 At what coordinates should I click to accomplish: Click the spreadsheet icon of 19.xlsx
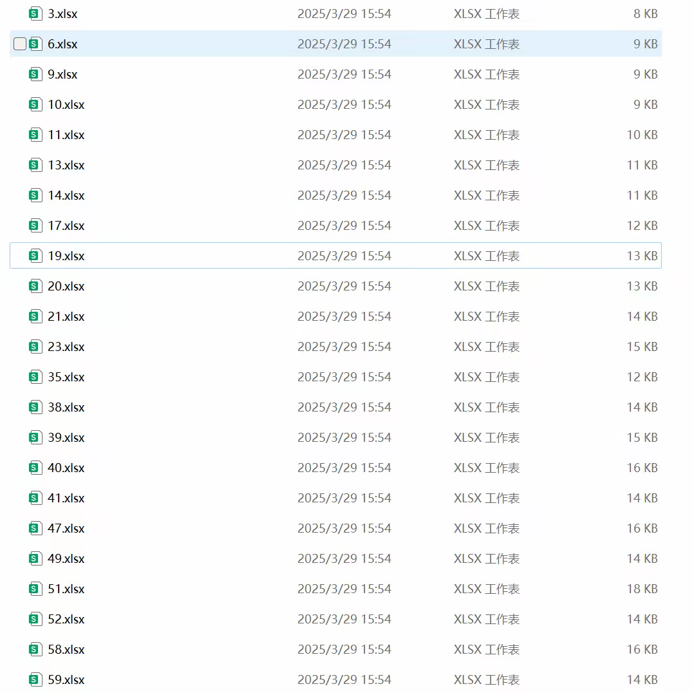(35, 256)
